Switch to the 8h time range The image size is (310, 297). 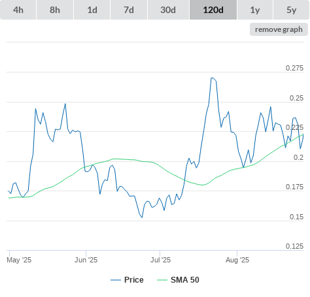pyautogui.click(x=55, y=10)
